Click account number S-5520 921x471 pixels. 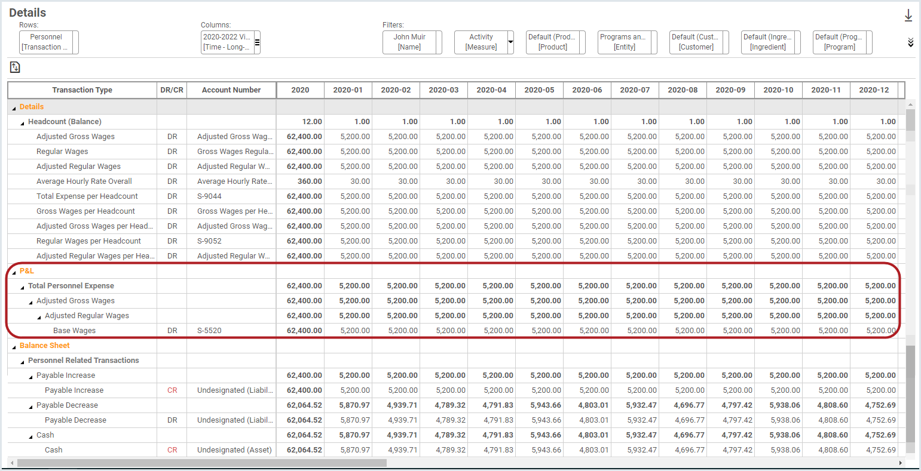209,331
